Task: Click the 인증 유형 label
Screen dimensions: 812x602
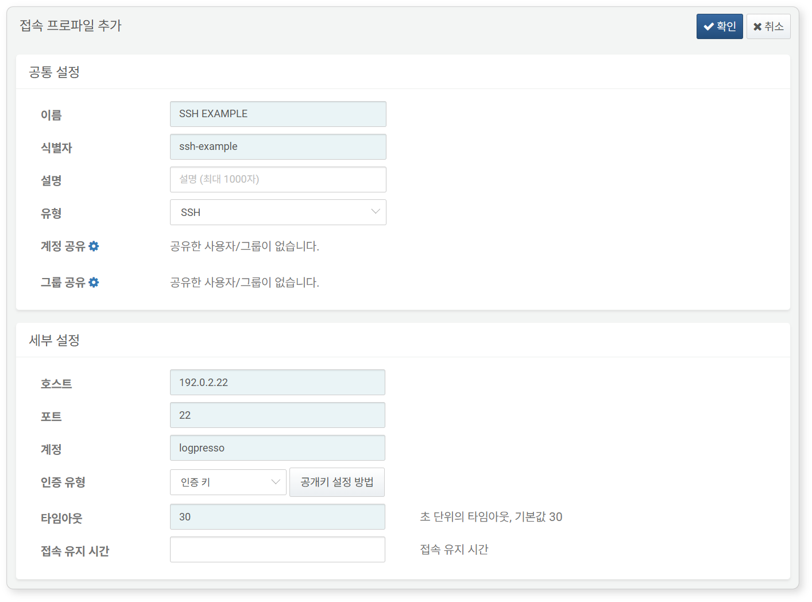Action: pos(63,482)
